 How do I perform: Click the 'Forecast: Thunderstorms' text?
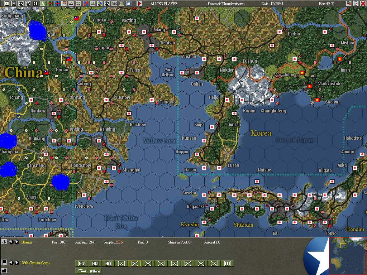point(226,4)
